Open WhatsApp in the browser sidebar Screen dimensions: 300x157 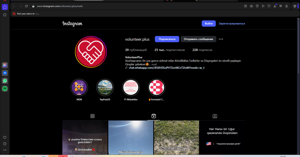pos(5,81)
